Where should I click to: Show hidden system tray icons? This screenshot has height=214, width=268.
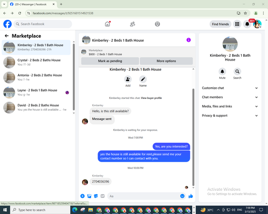coord(218,210)
